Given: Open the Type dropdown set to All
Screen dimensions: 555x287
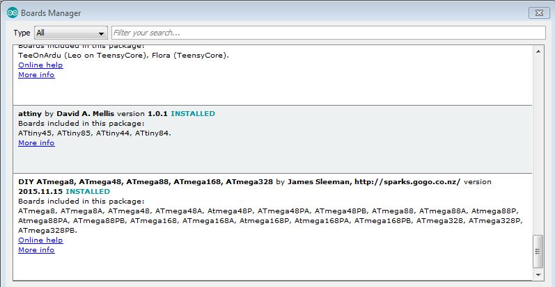Looking at the screenshot, I should point(71,33).
